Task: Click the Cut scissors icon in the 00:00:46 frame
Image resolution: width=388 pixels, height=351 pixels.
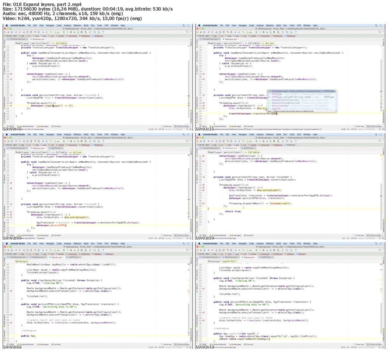Action: [24, 32]
